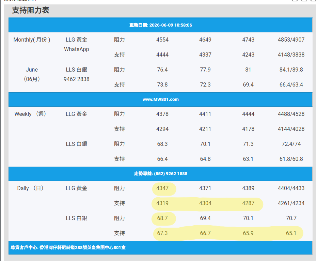This screenshot has height=261, width=317.
Task: Select the 支持阻力表 page heading
Action: tap(31, 10)
